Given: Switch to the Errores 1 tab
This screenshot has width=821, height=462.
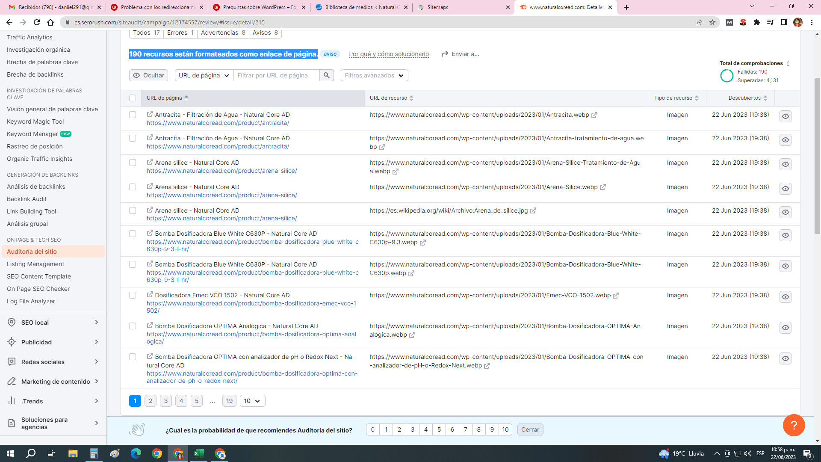Looking at the screenshot, I should click(x=180, y=33).
